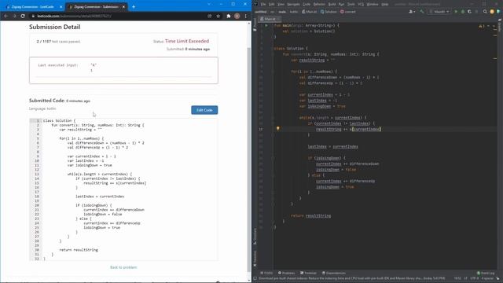Click the convert method breadcrumb
Viewport: 503px width, 283px height.
click(x=348, y=12)
